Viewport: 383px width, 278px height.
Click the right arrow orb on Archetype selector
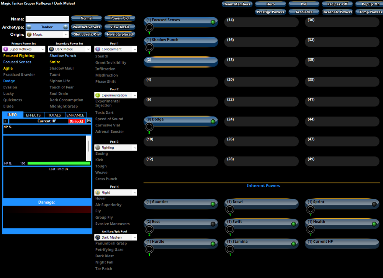click(x=65, y=27)
